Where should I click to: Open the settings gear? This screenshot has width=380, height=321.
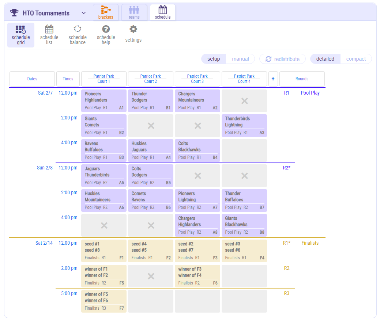[133, 34]
